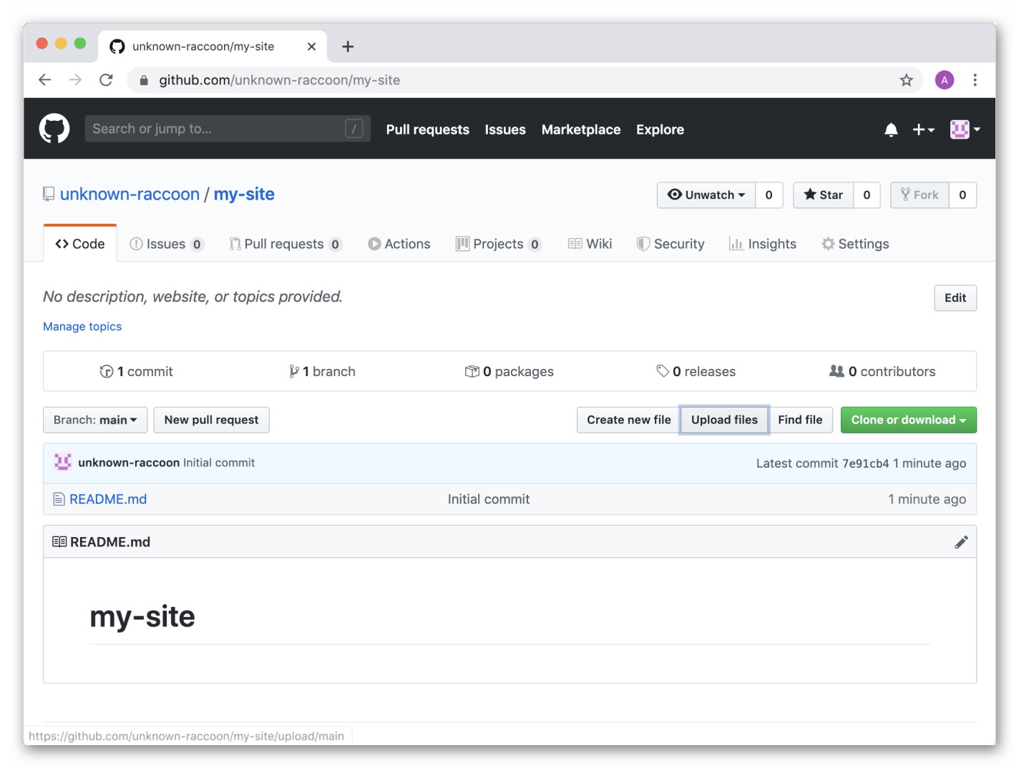Open Initial commit message in header row
This screenshot has height=768, width=1019.
coord(219,463)
